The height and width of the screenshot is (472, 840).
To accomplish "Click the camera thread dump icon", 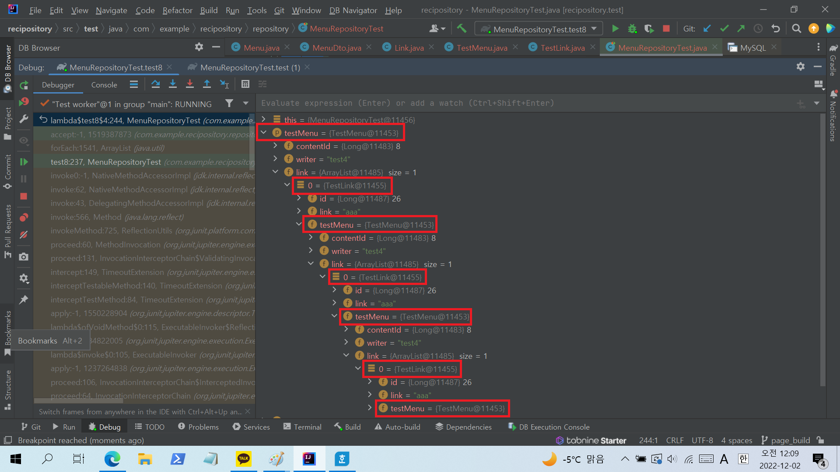I will (24, 257).
